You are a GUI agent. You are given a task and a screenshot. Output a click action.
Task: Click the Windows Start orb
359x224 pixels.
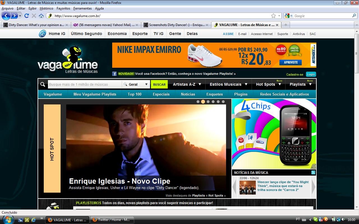pos(8,219)
